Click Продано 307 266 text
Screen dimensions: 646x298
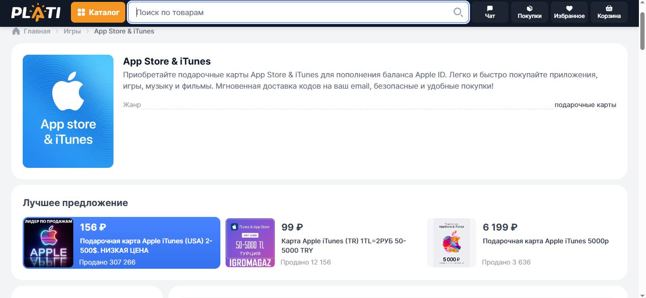[x=107, y=262]
